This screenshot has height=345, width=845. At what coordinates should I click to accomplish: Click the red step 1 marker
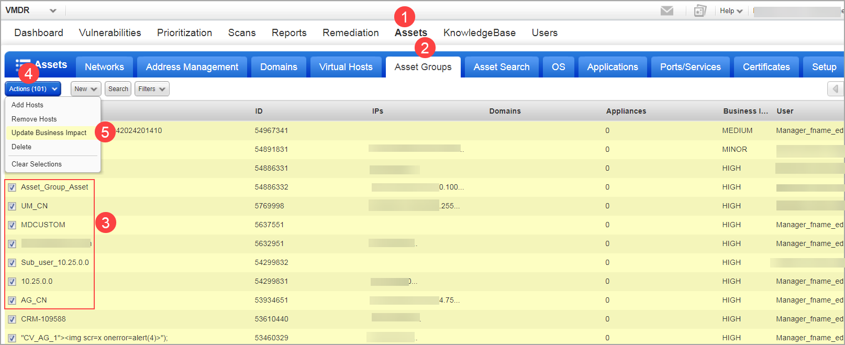tap(404, 17)
